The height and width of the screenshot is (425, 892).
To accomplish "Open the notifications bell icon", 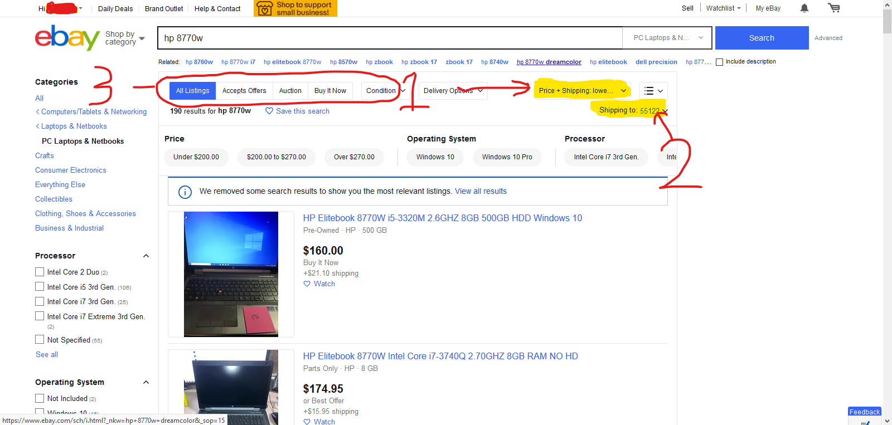I will point(804,8).
